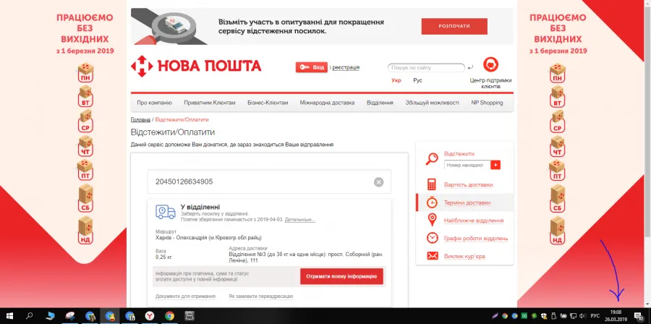Open the Про компанію menu
The height and width of the screenshot is (324, 651).
(154, 103)
